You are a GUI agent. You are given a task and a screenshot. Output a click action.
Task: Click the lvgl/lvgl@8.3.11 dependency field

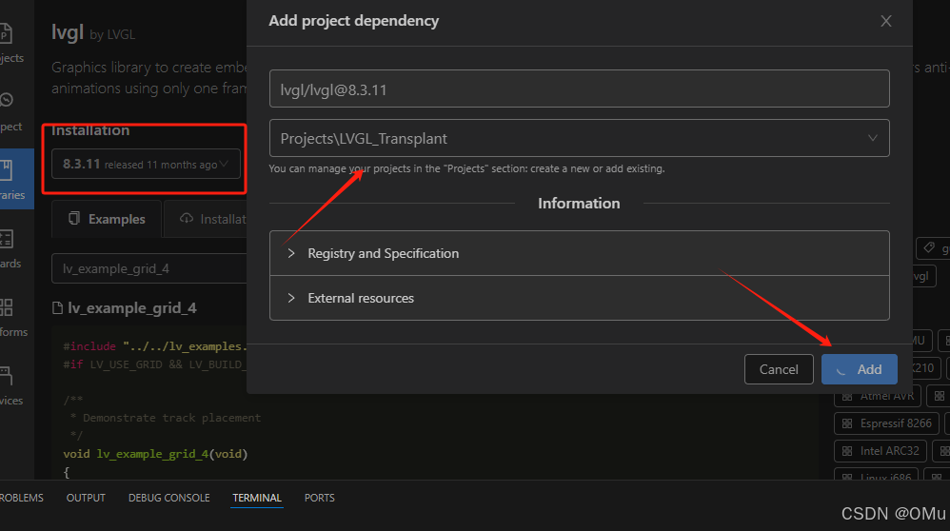point(579,89)
